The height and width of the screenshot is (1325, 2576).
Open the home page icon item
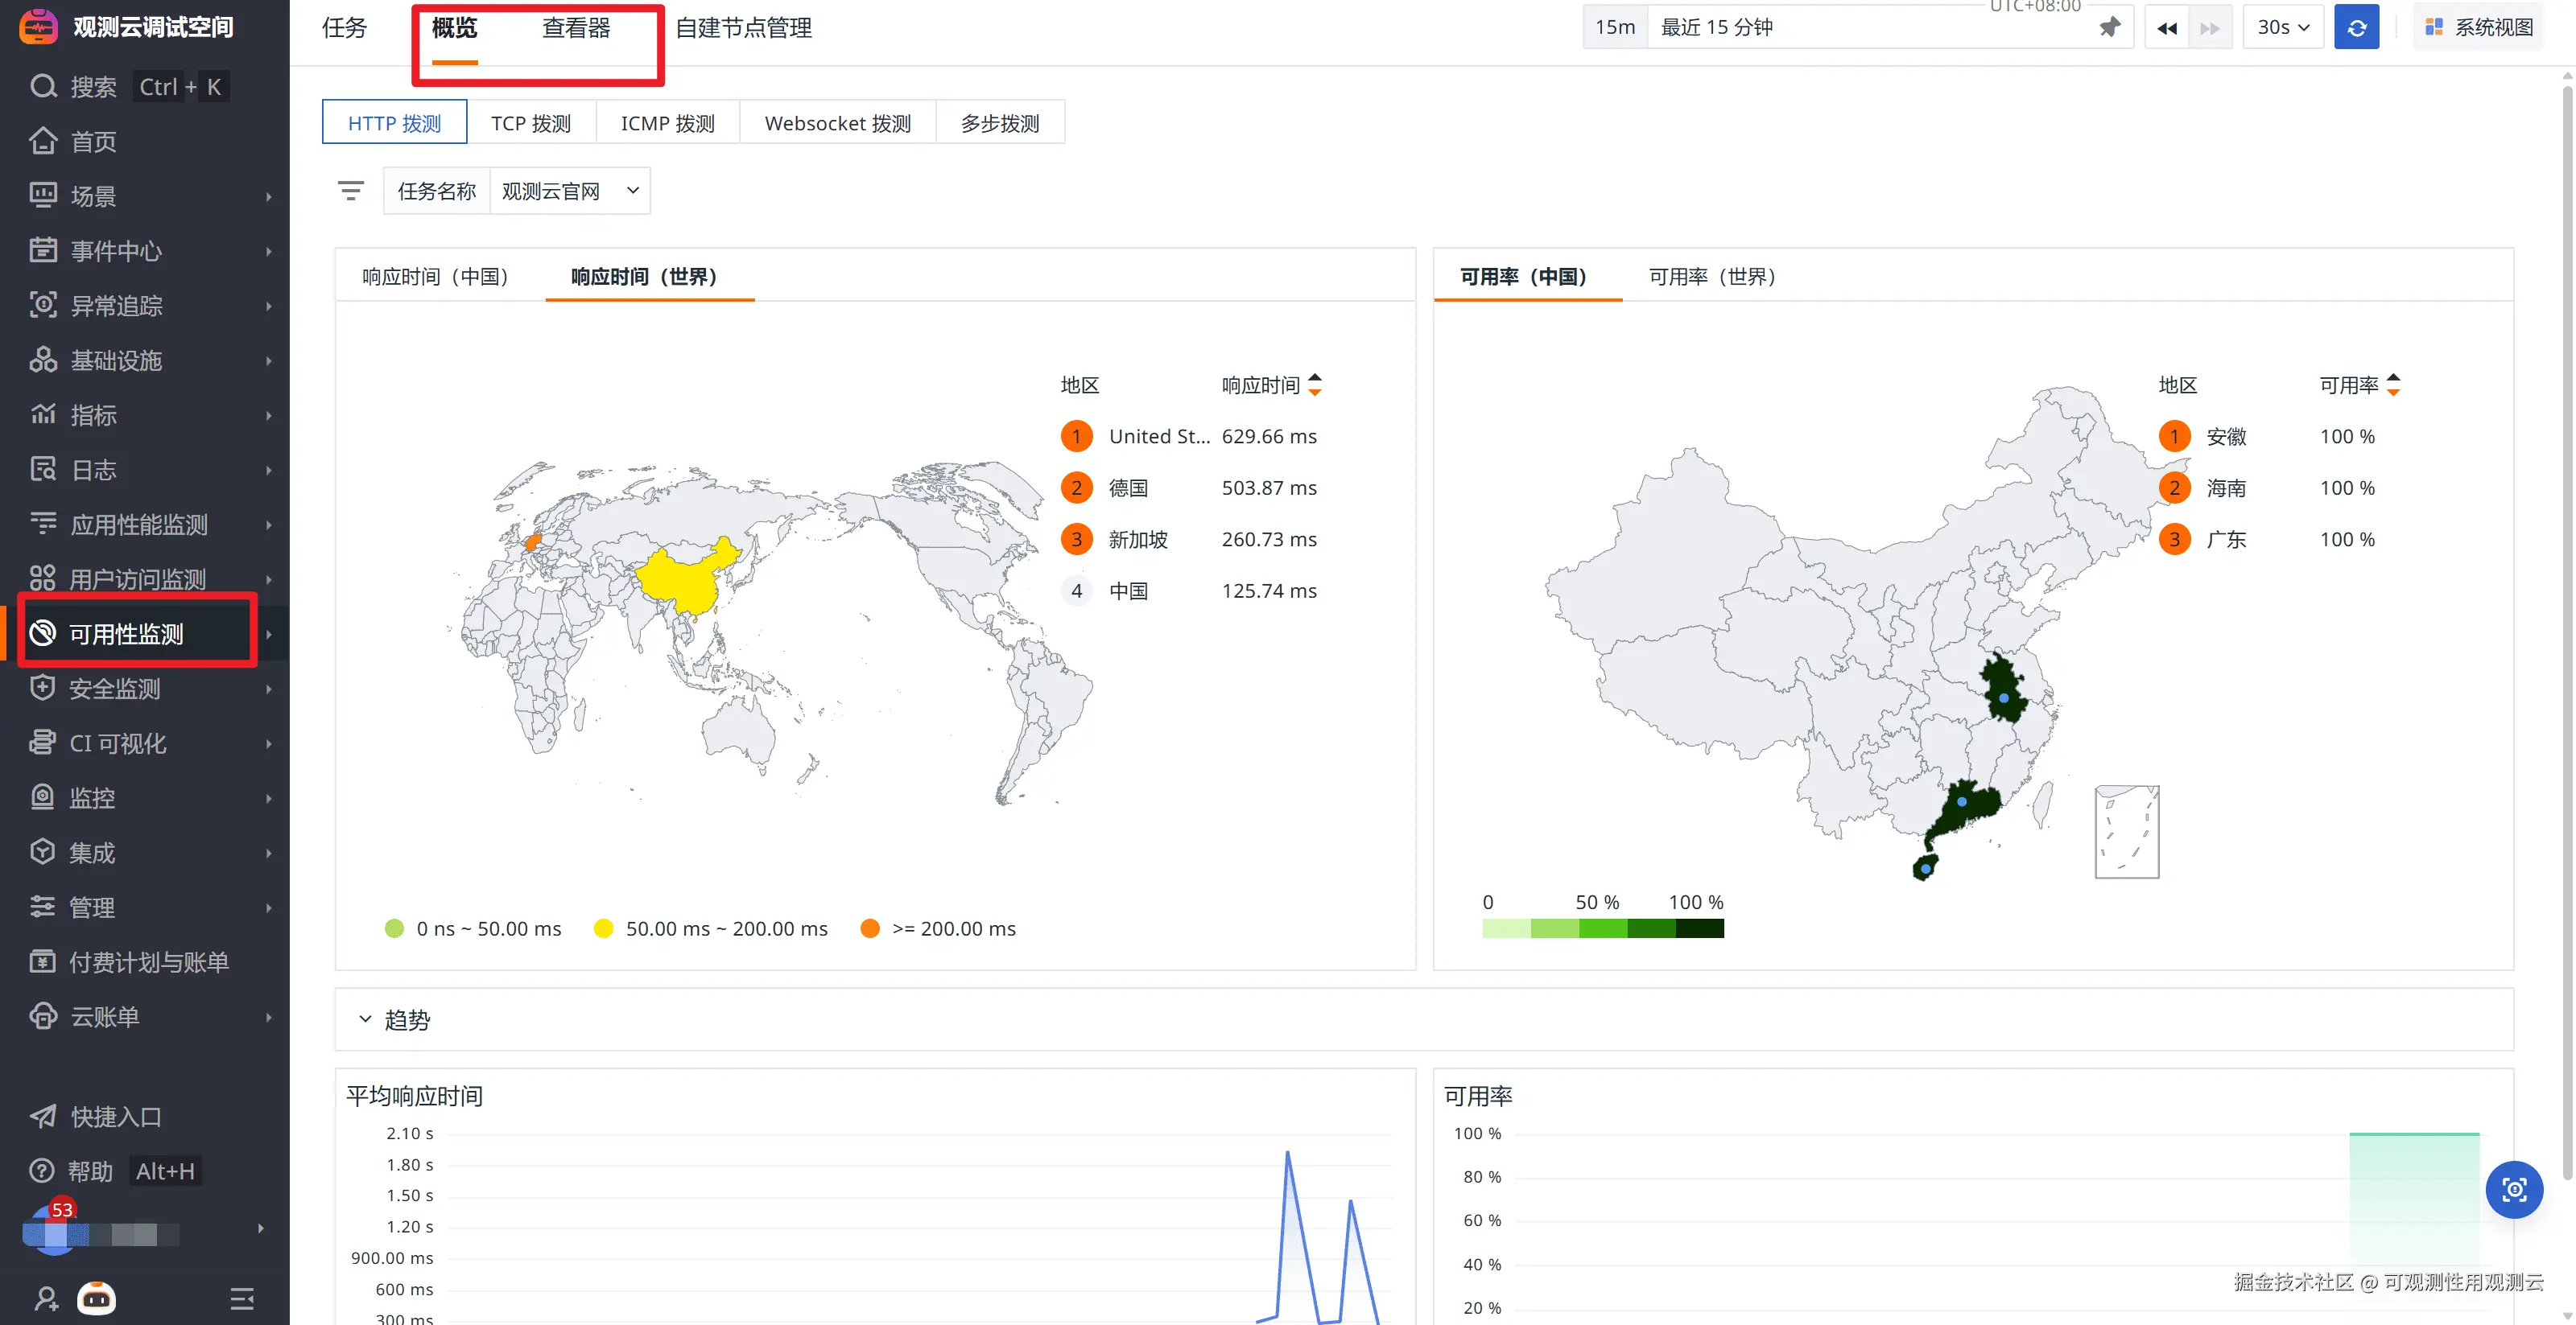coord(43,142)
